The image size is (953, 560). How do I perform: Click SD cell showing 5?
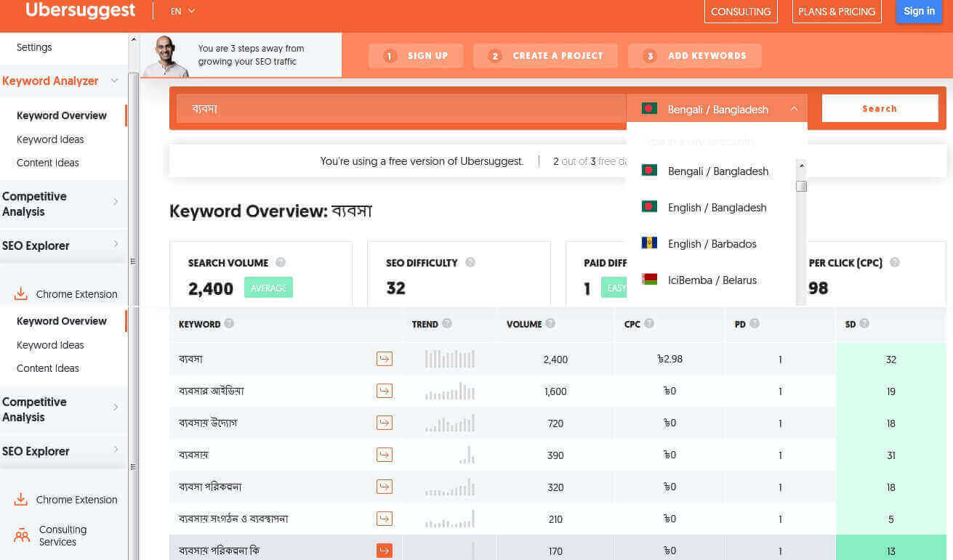891,519
